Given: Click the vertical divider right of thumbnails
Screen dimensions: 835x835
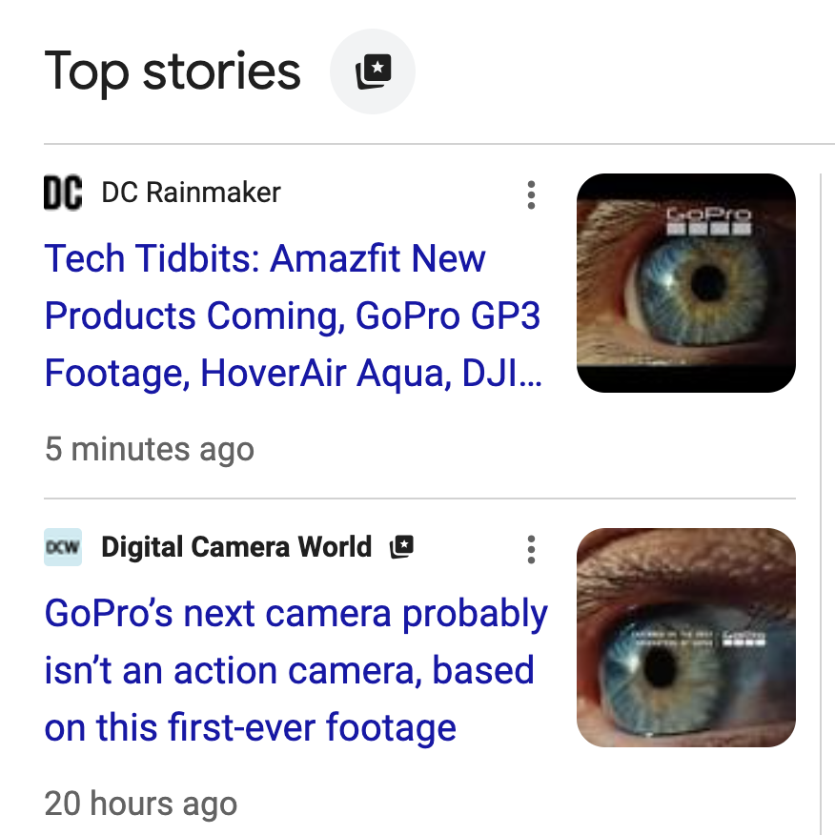Looking at the screenshot, I should 820,496.
